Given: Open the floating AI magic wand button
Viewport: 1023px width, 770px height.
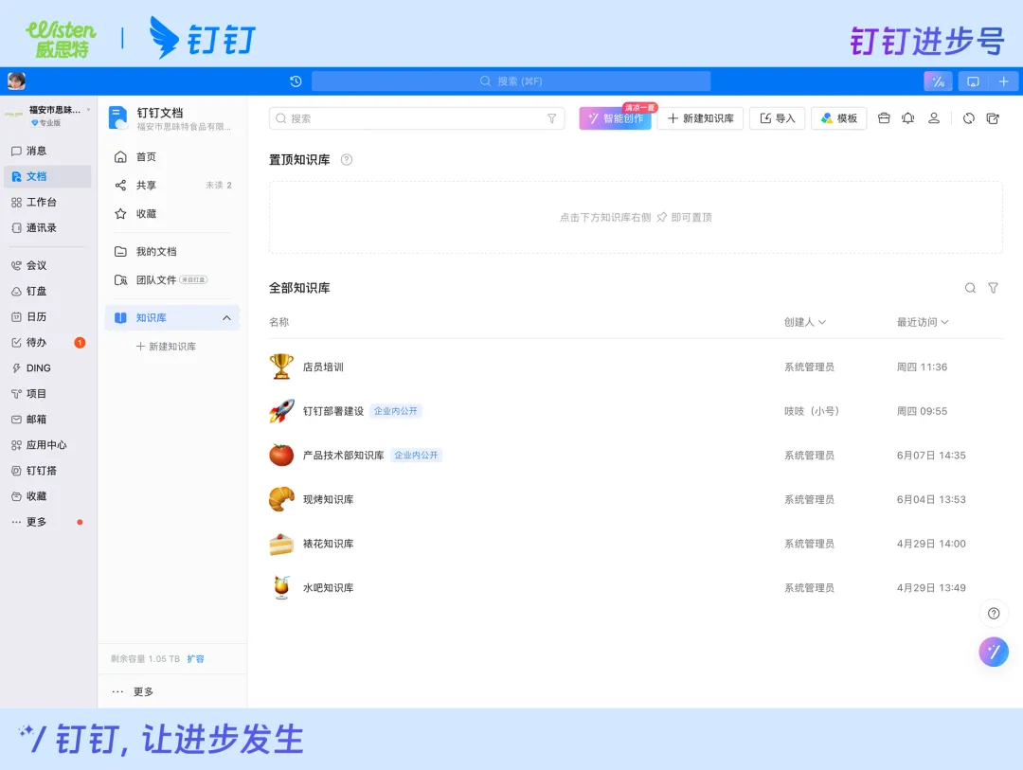Looking at the screenshot, I should (994, 652).
